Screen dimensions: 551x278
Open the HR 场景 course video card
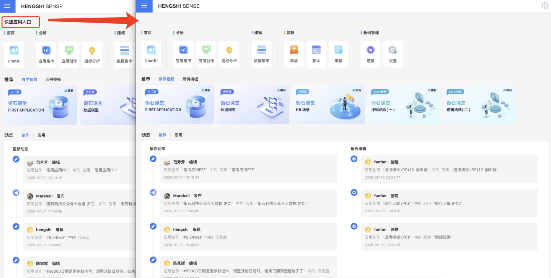[x=328, y=105]
